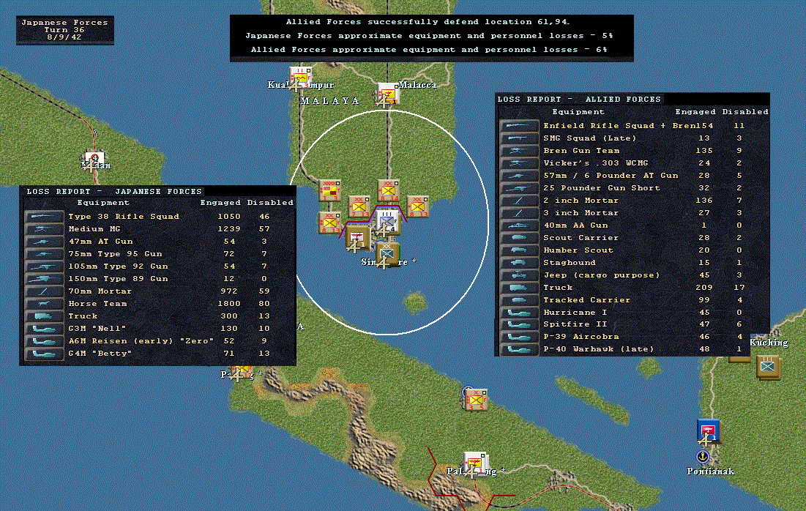
Task: Click the Pontianak city label
Action: point(710,471)
